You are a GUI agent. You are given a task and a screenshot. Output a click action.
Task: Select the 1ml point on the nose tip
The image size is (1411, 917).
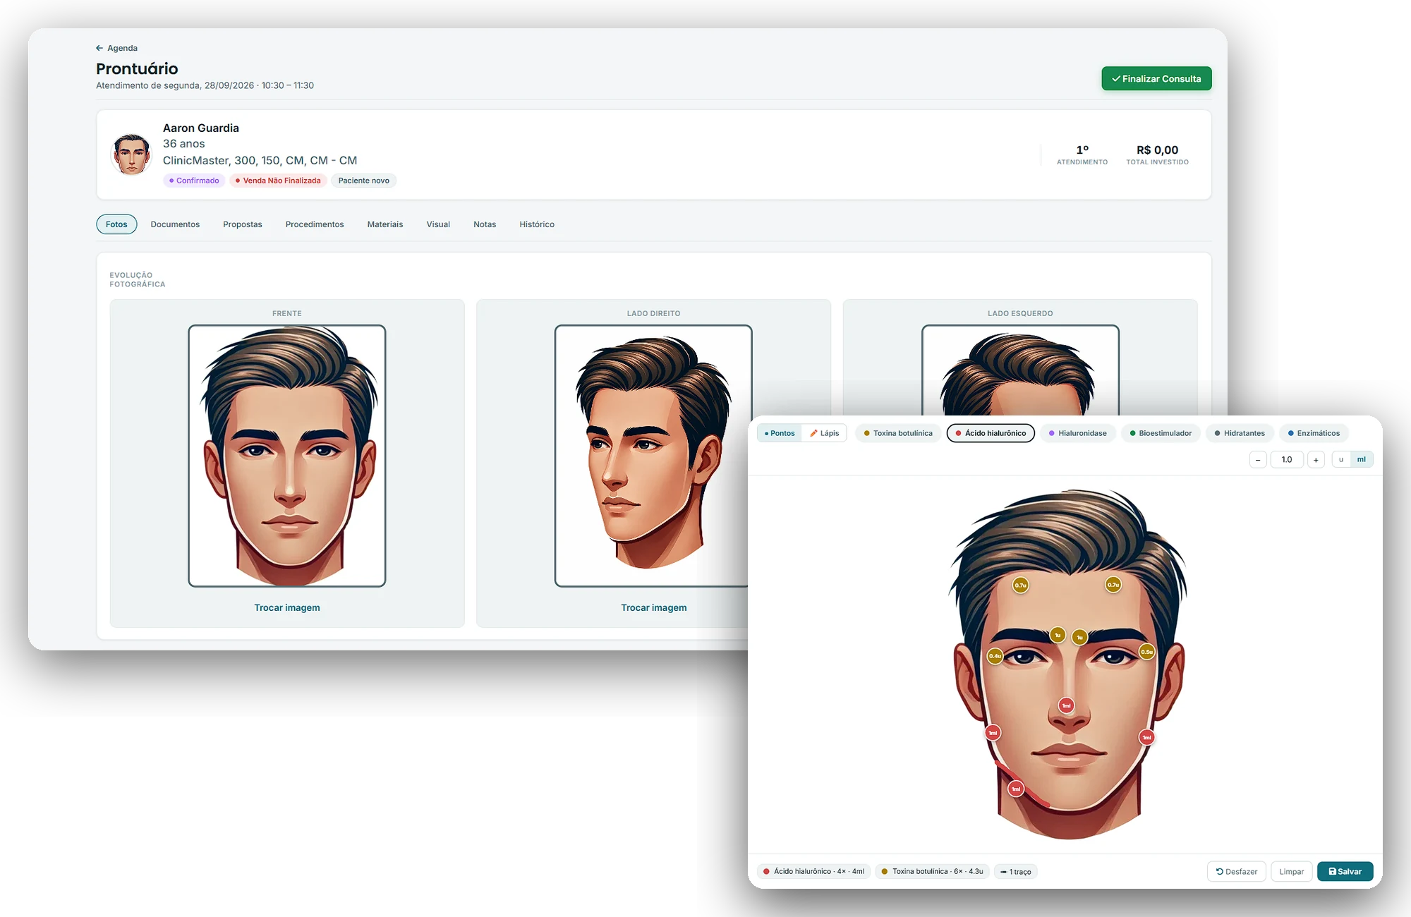point(1067,705)
